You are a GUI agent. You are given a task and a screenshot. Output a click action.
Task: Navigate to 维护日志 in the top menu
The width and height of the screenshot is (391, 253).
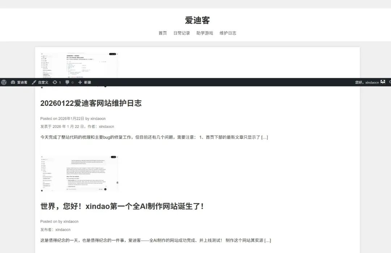[x=228, y=33]
